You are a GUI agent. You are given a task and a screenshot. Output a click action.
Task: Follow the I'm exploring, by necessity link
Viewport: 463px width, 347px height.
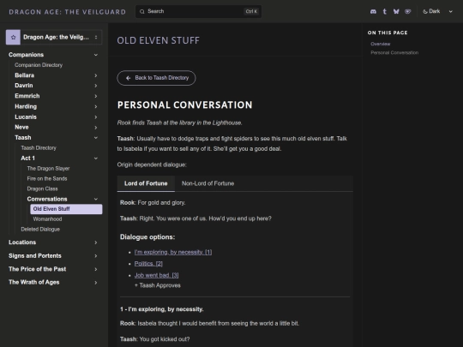173,252
